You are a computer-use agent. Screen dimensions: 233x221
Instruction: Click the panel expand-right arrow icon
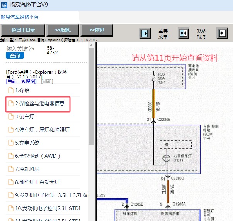[145, 34]
